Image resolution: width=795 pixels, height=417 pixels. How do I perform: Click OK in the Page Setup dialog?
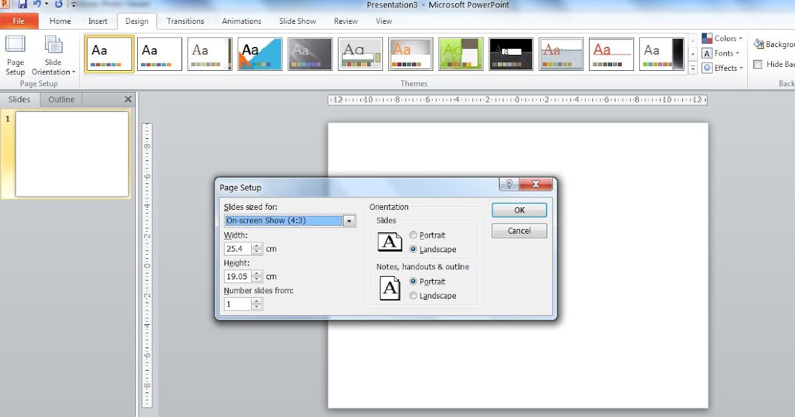pos(519,210)
